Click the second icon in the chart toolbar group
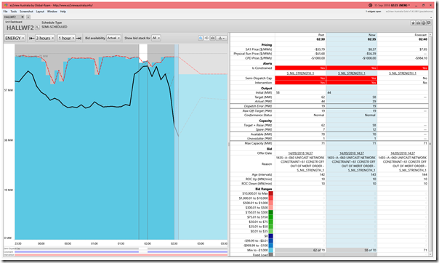This screenshot has height=263, width=439. click(206, 38)
